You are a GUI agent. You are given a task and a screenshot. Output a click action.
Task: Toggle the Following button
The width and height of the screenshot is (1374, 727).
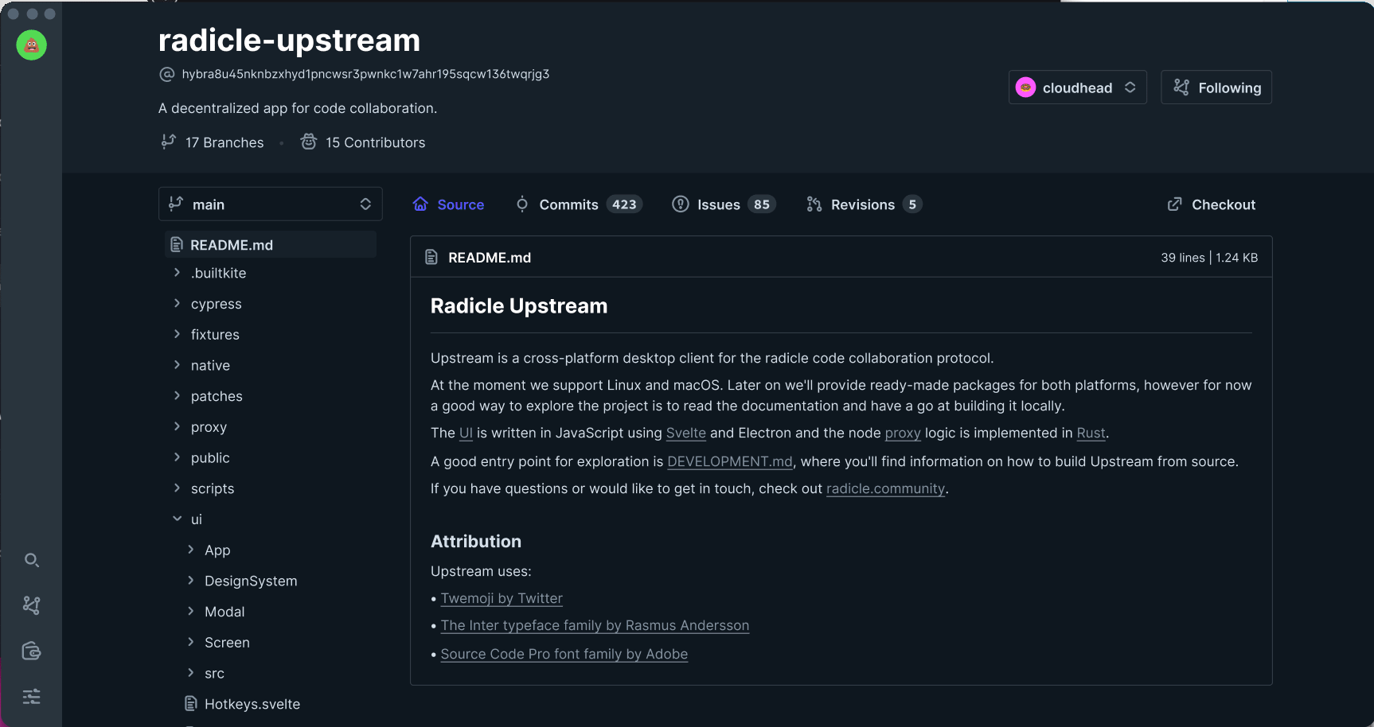(1216, 87)
